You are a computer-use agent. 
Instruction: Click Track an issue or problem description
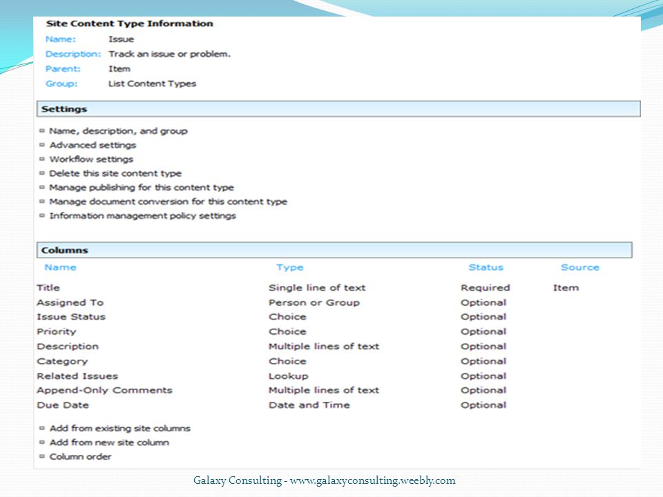(170, 54)
